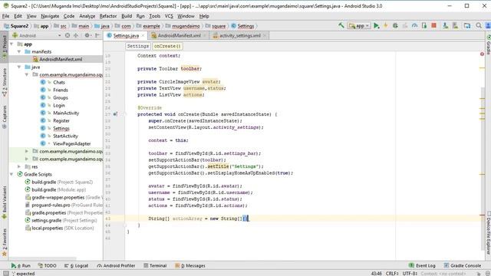Viewport: 491px width, 276px height.
Task: Click Hide Project panel icon
Action: 97,35
